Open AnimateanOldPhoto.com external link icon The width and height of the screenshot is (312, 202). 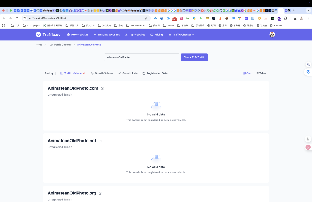[102, 89]
